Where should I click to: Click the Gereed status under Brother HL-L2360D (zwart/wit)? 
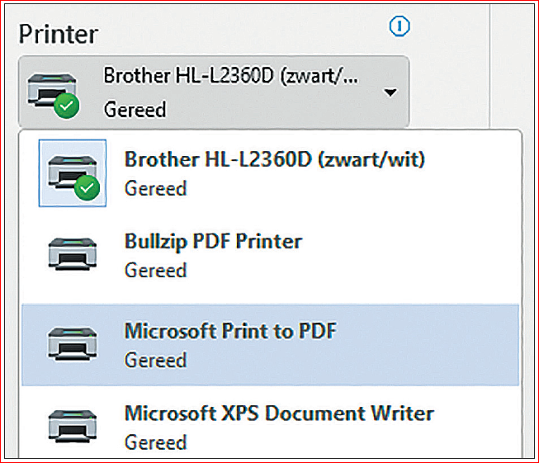[156, 188]
